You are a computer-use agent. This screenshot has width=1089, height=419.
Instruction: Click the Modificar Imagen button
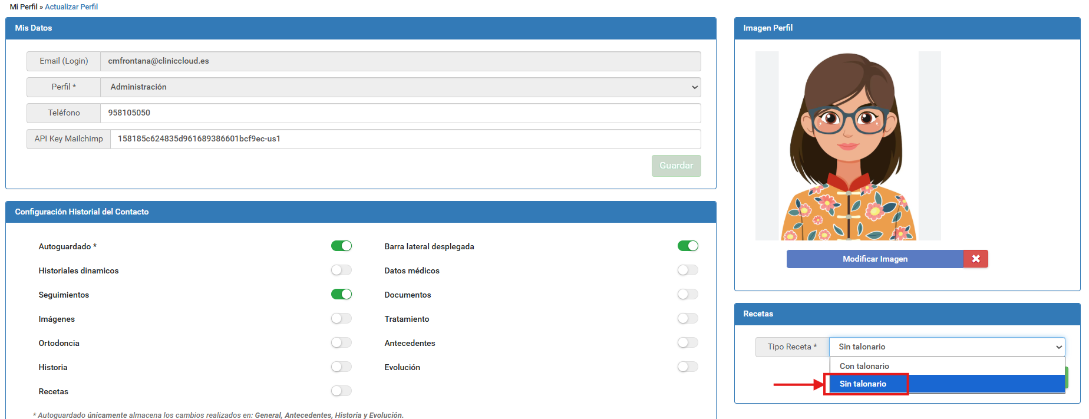click(874, 259)
